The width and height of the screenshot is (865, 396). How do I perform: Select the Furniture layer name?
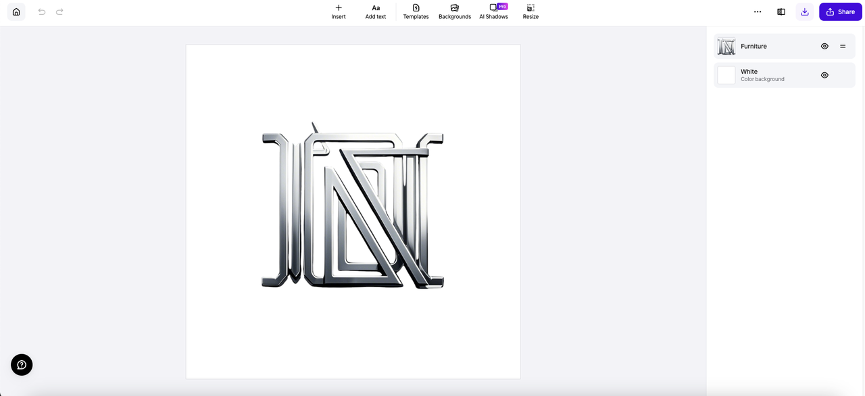(x=753, y=46)
